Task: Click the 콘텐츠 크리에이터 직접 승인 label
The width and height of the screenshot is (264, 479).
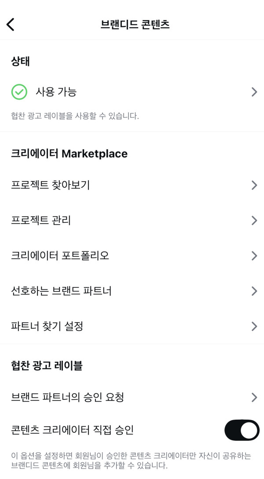Action: click(x=72, y=430)
